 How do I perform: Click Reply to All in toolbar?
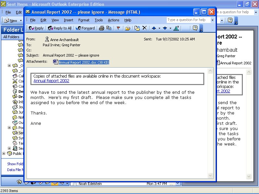(60, 28)
